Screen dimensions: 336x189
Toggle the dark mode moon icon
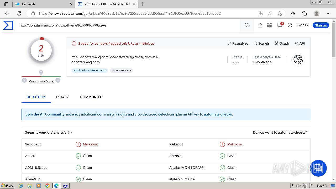pos(290,25)
